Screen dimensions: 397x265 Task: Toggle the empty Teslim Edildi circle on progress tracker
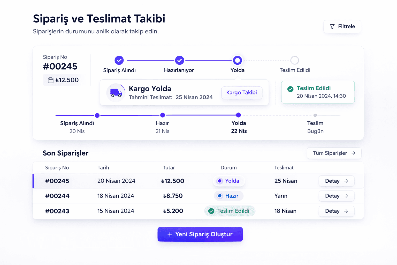click(295, 60)
